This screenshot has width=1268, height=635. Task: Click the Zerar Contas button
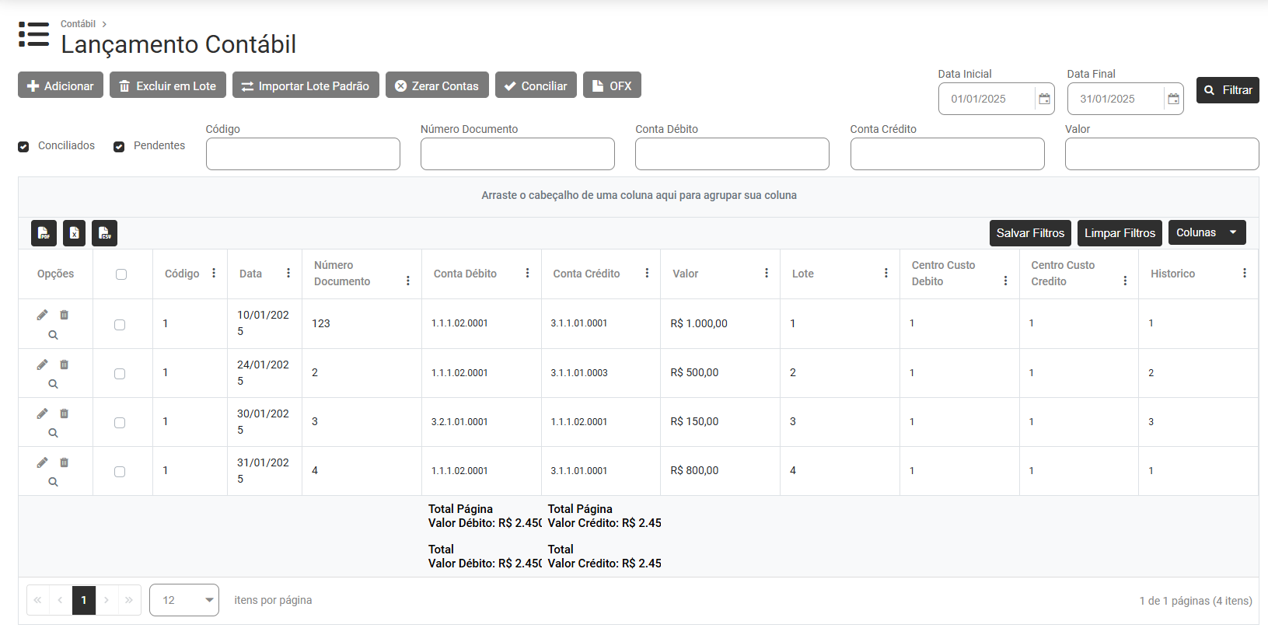(x=437, y=85)
